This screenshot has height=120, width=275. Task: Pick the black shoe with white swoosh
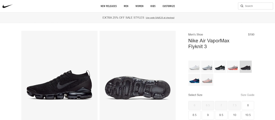point(220,67)
